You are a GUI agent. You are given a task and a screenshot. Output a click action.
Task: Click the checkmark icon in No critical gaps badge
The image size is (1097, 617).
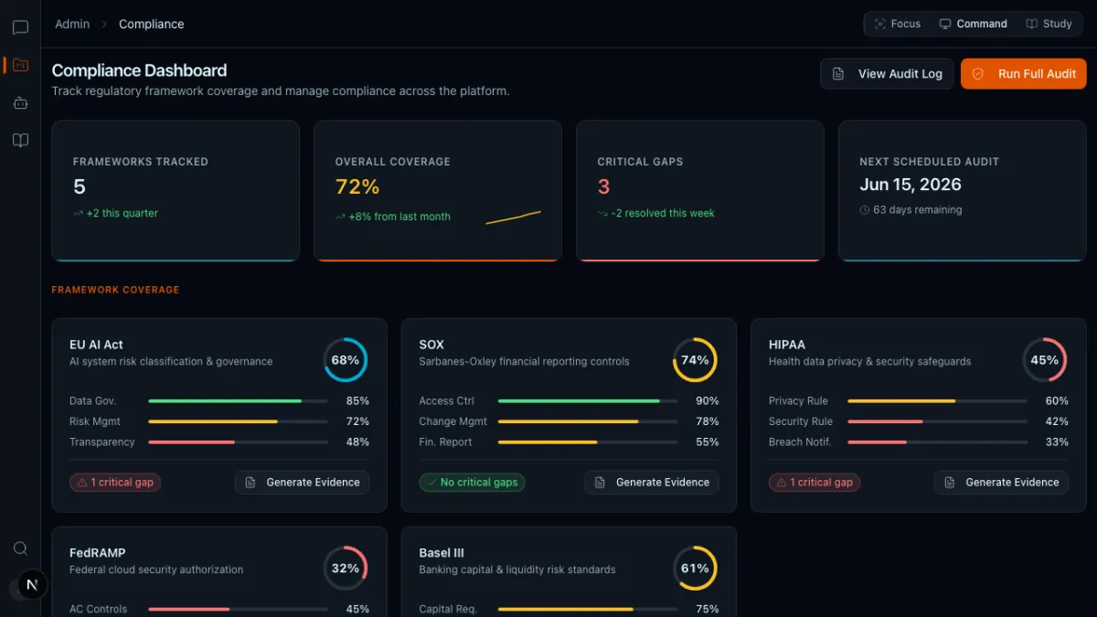(431, 483)
